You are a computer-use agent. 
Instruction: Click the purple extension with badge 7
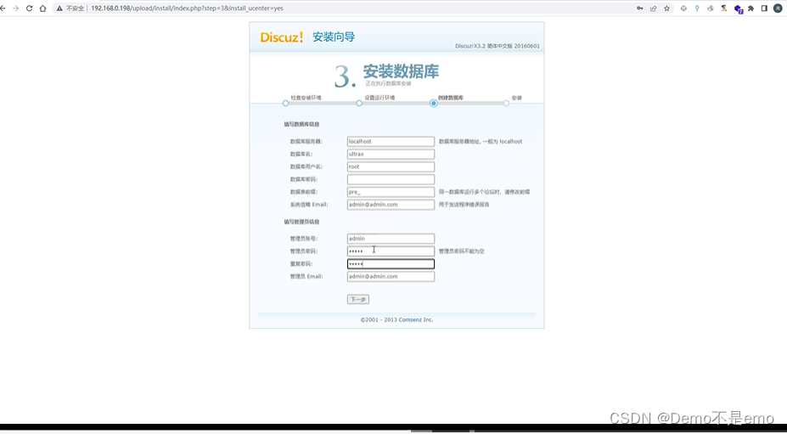[738, 8]
